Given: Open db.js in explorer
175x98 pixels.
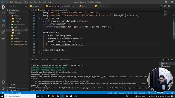Looking at the screenshot, I should pos(17,36).
